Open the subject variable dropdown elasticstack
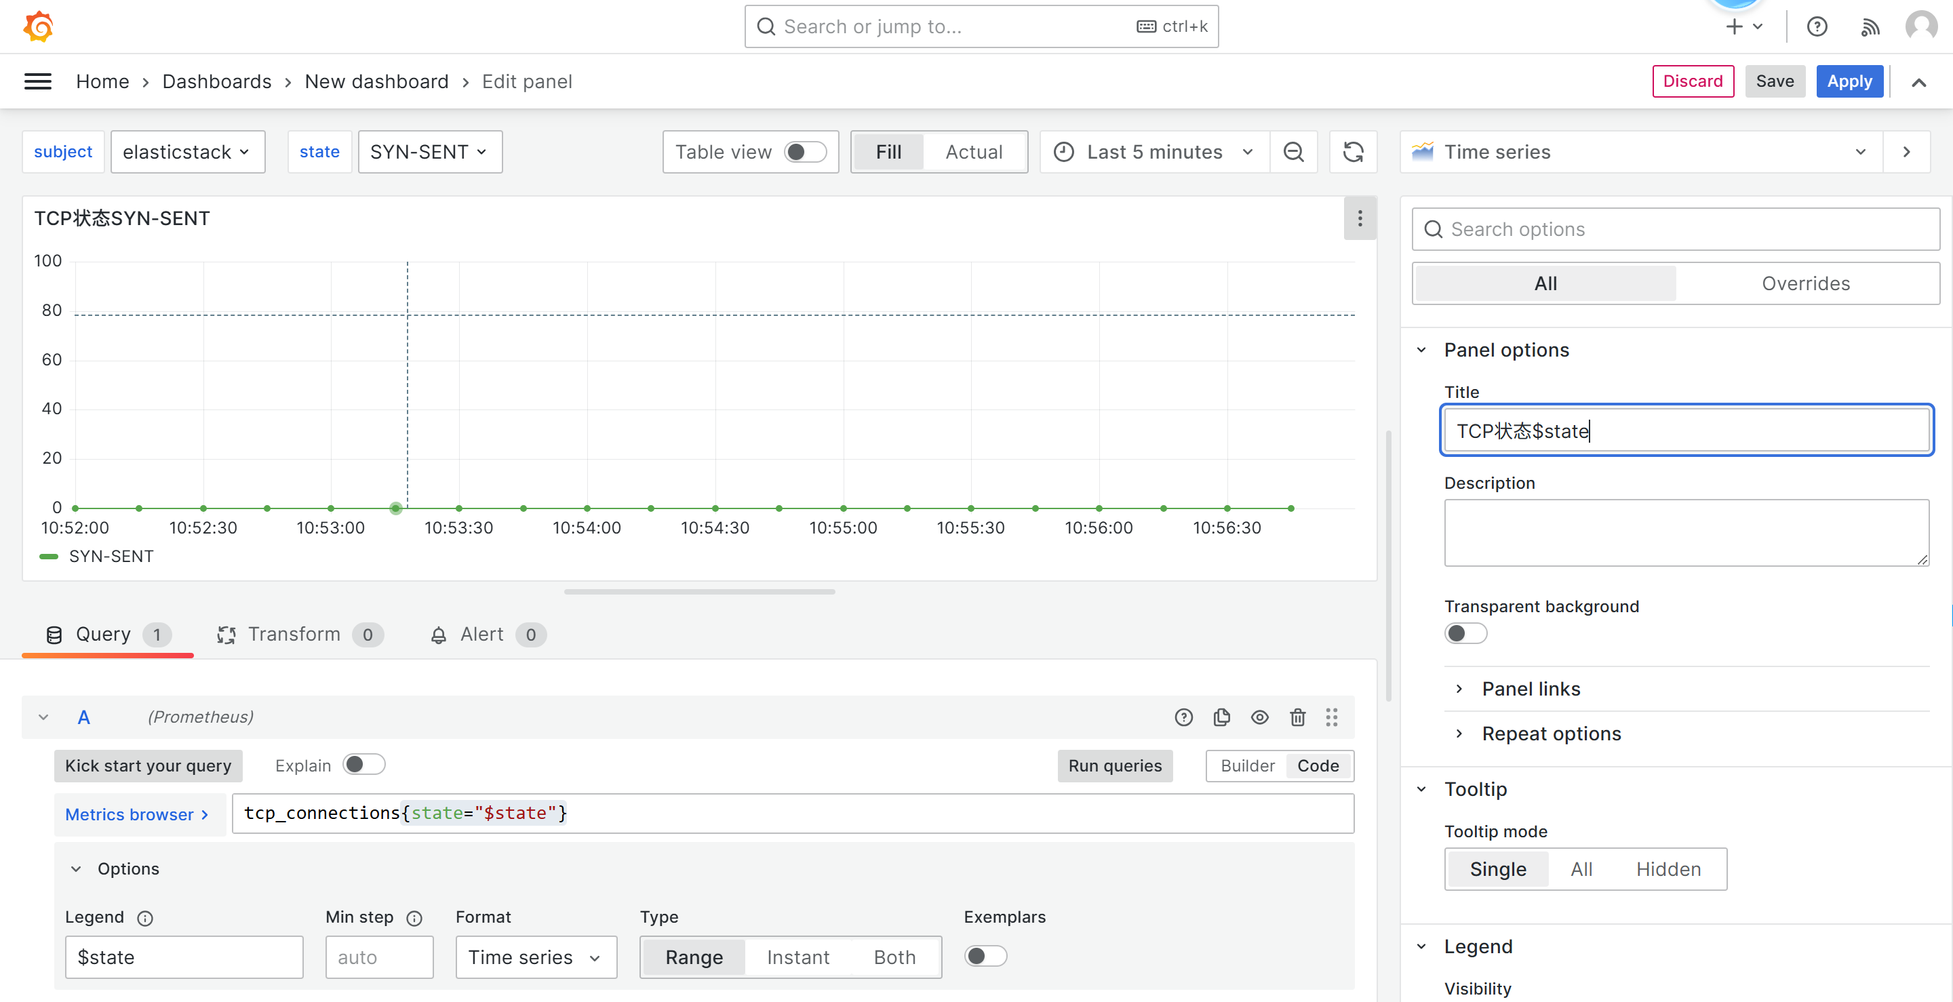The image size is (1953, 1002). 188,152
